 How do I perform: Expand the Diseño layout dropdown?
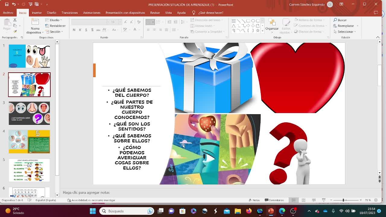coord(55,20)
